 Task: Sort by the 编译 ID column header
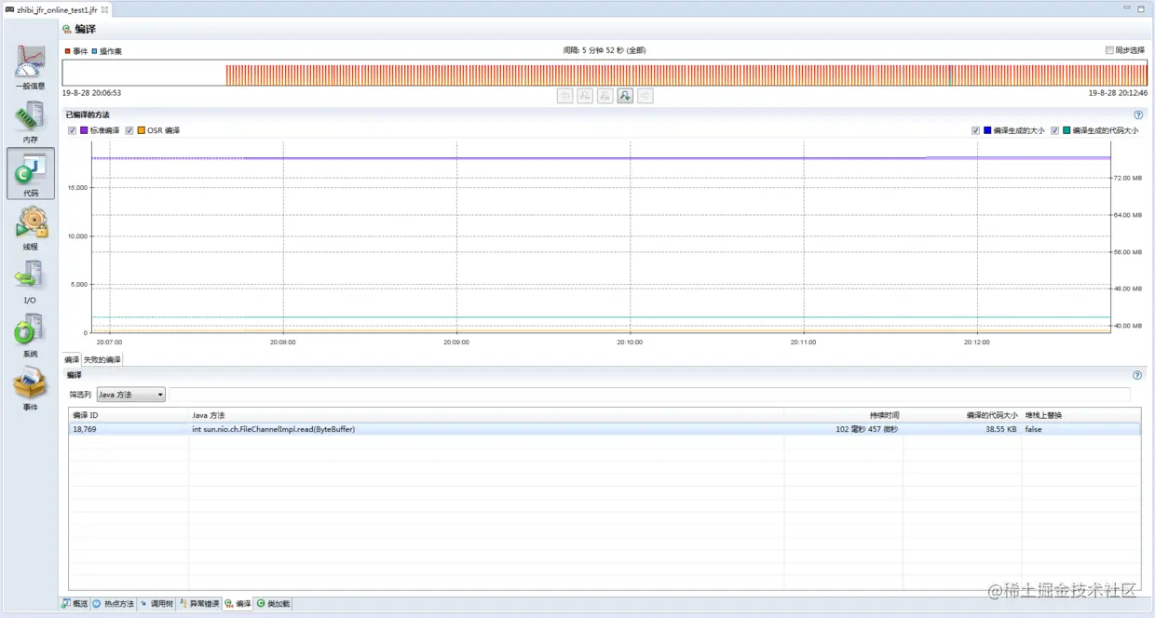[129, 415]
